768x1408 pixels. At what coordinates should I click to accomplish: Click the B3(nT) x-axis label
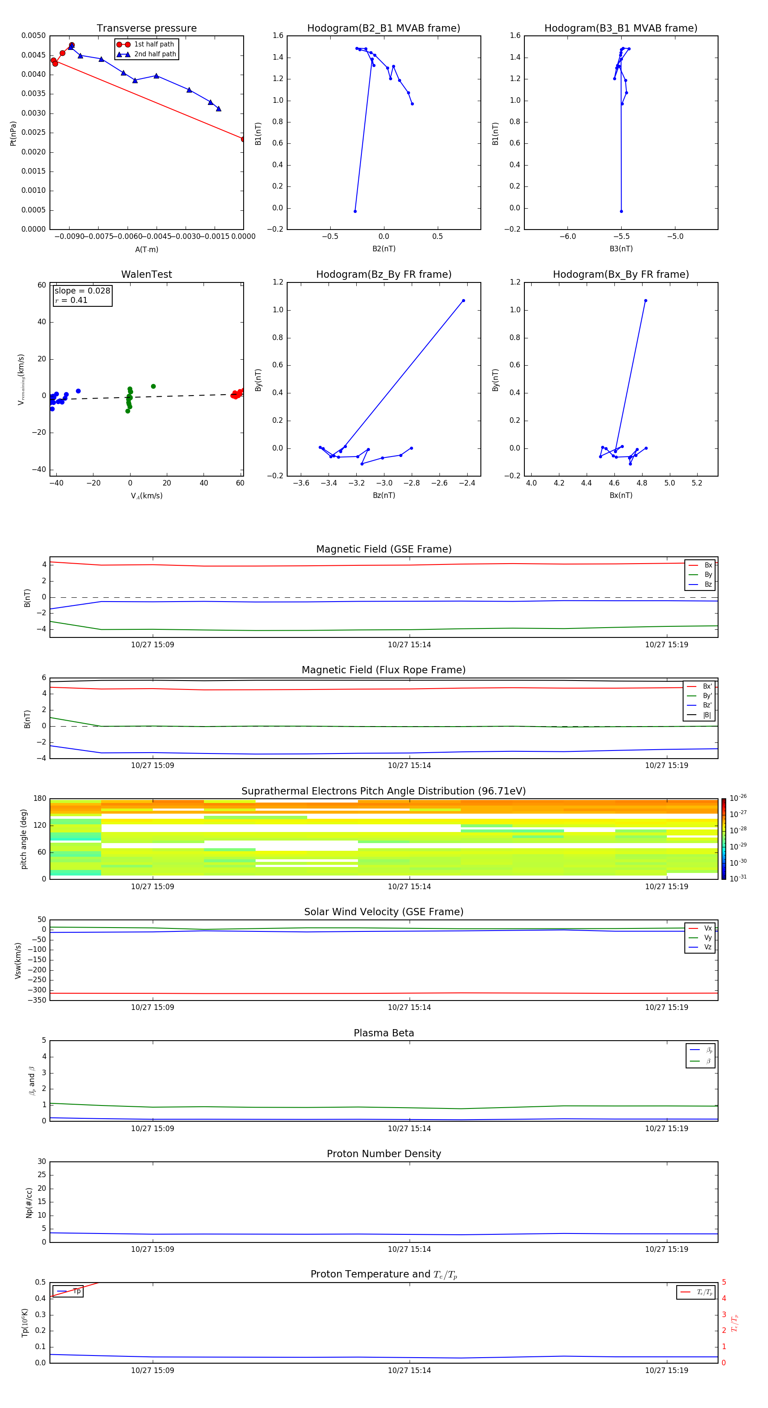621,249
